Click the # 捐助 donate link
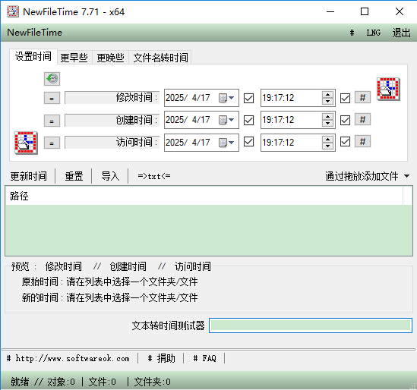Viewport: 417px width, 390px height. 162,358
